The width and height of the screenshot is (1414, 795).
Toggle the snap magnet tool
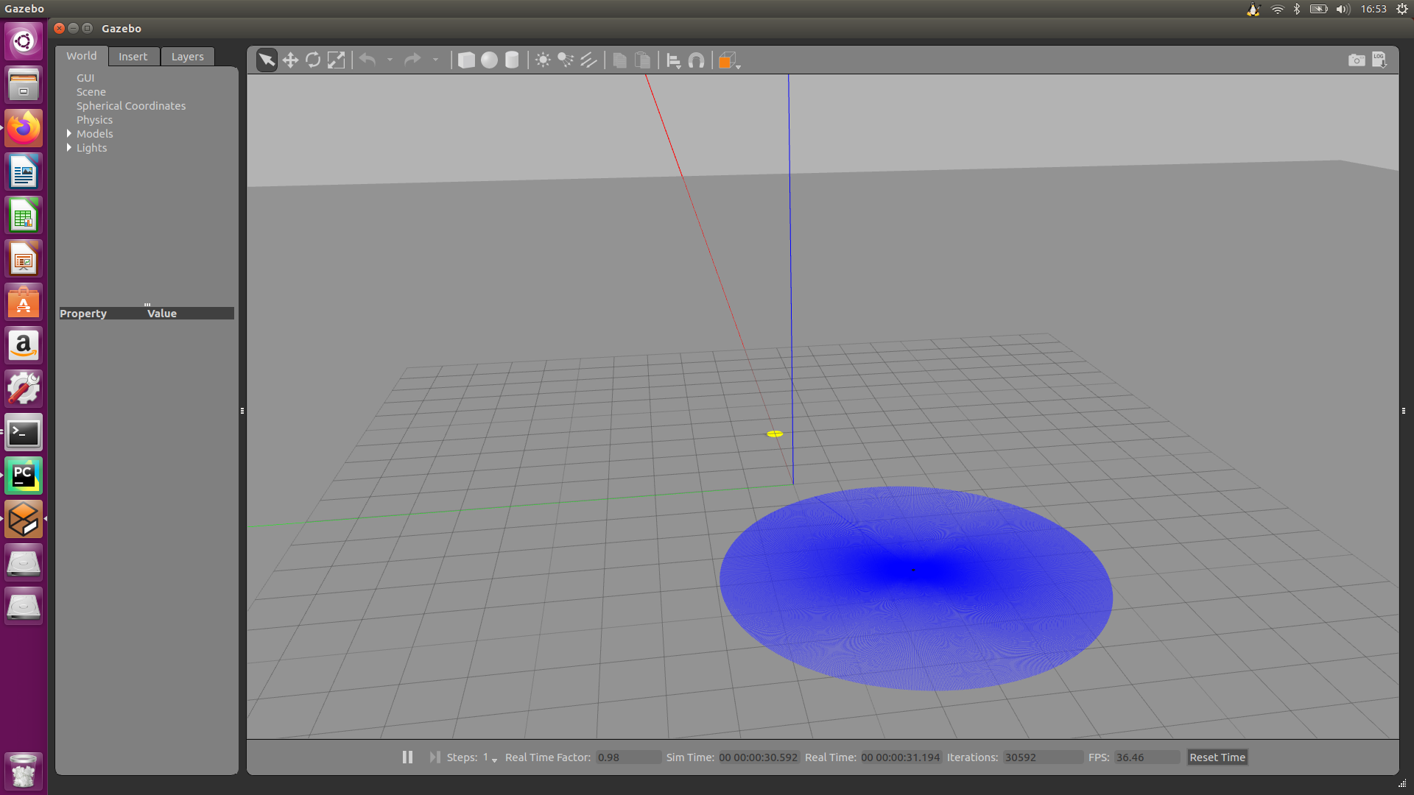tap(696, 60)
